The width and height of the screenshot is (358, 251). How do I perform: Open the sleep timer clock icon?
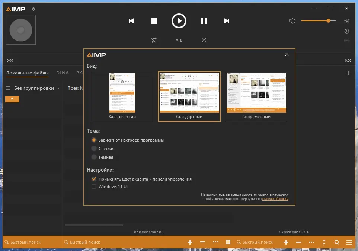(347, 31)
